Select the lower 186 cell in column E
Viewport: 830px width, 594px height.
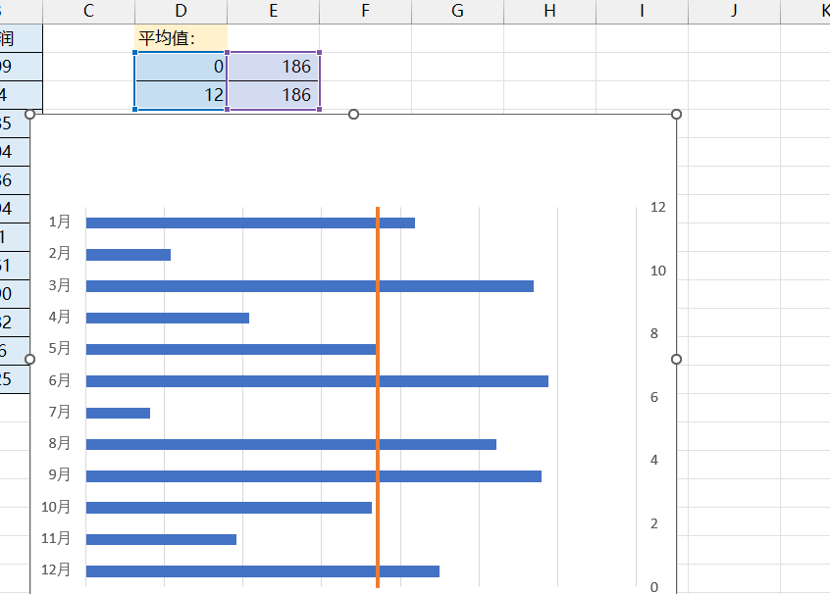pyautogui.click(x=273, y=95)
